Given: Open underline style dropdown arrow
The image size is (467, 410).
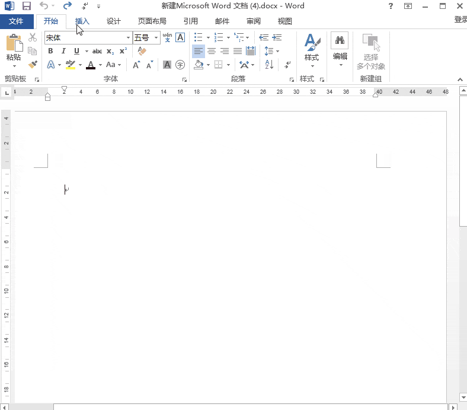Looking at the screenshot, I should tap(87, 51).
